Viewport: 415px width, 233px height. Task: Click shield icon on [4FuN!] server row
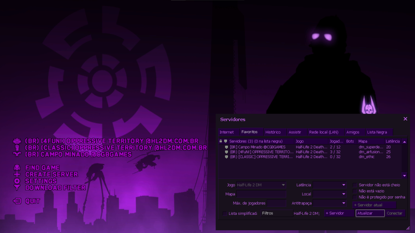[x=226, y=152]
